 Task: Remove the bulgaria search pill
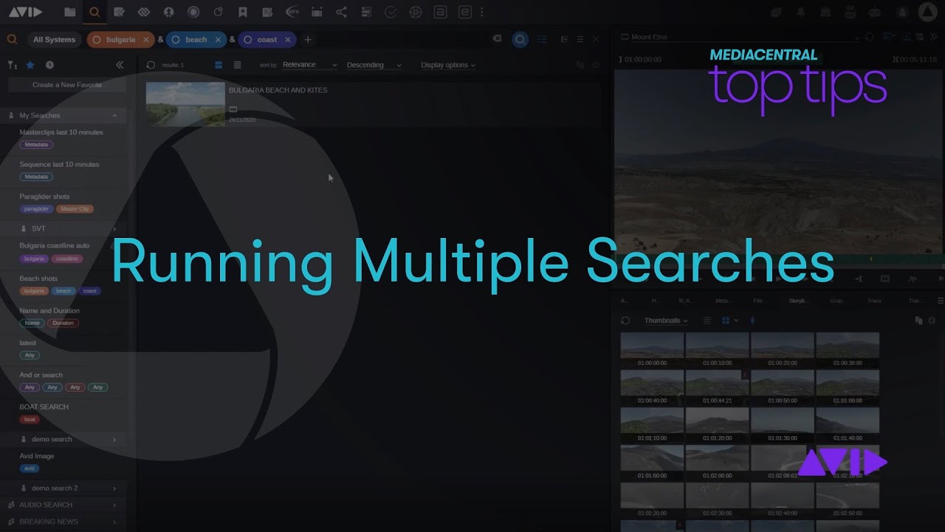coord(145,40)
